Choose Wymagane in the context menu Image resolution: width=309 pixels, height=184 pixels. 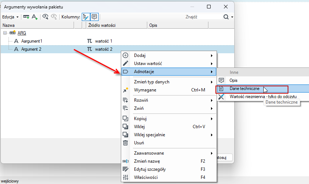click(x=169, y=90)
